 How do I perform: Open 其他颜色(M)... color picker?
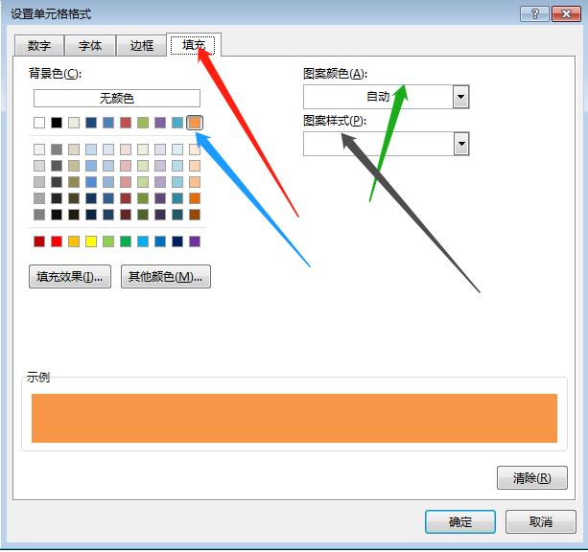pyautogui.click(x=166, y=277)
